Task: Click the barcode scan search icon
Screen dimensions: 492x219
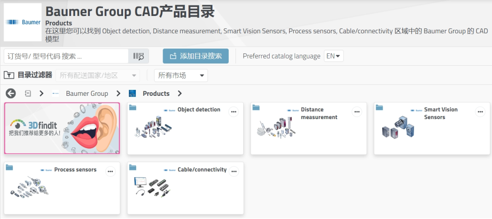Action: [138, 56]
